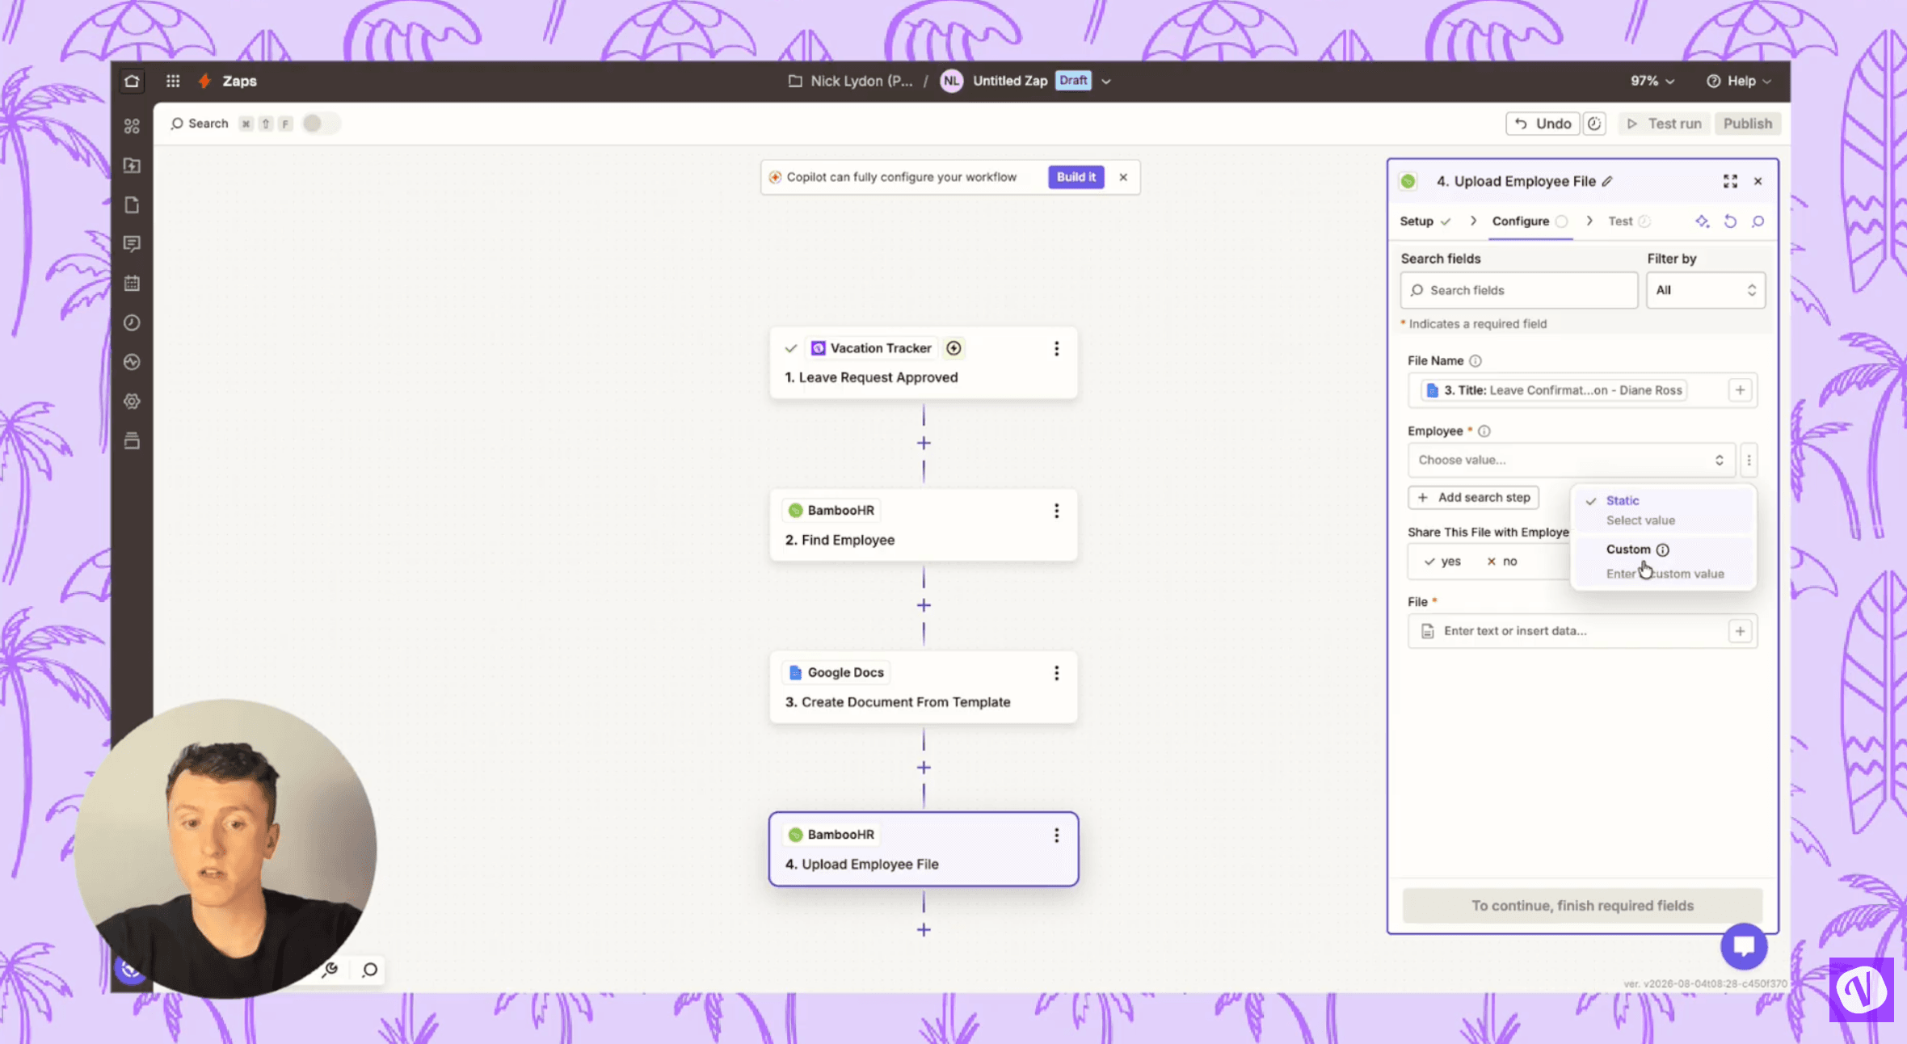The height and width of the screenshot is (1044, 1907).
Task: Insert data with File Name plus button
Action: pyautogui.click(x=1740, y=390)
